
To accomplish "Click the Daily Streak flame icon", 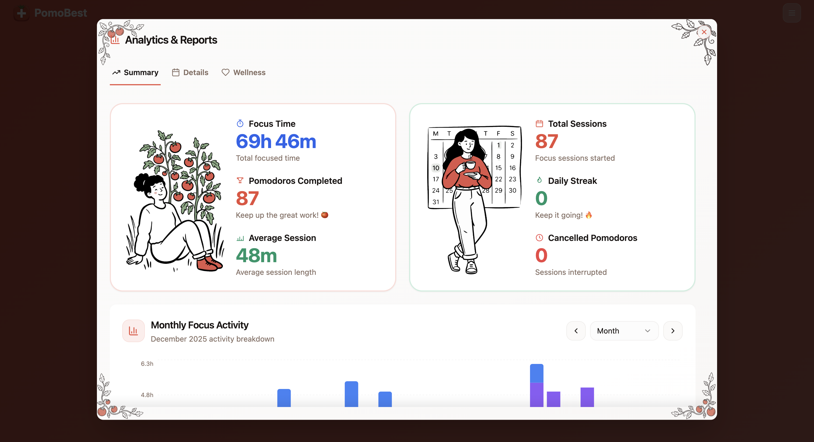I will point(539,180).
